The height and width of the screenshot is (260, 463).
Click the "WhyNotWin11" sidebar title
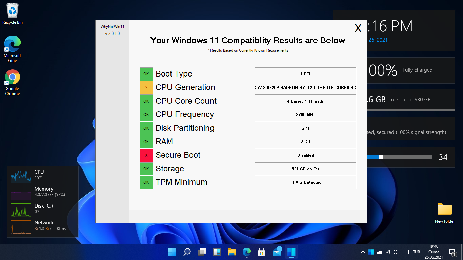pos(113,27)
